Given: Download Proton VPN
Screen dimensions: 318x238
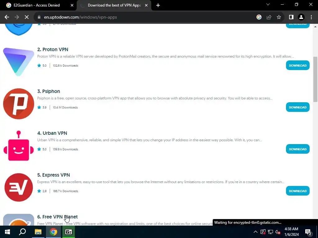Looking at the screenshot, I should [298, 65].
